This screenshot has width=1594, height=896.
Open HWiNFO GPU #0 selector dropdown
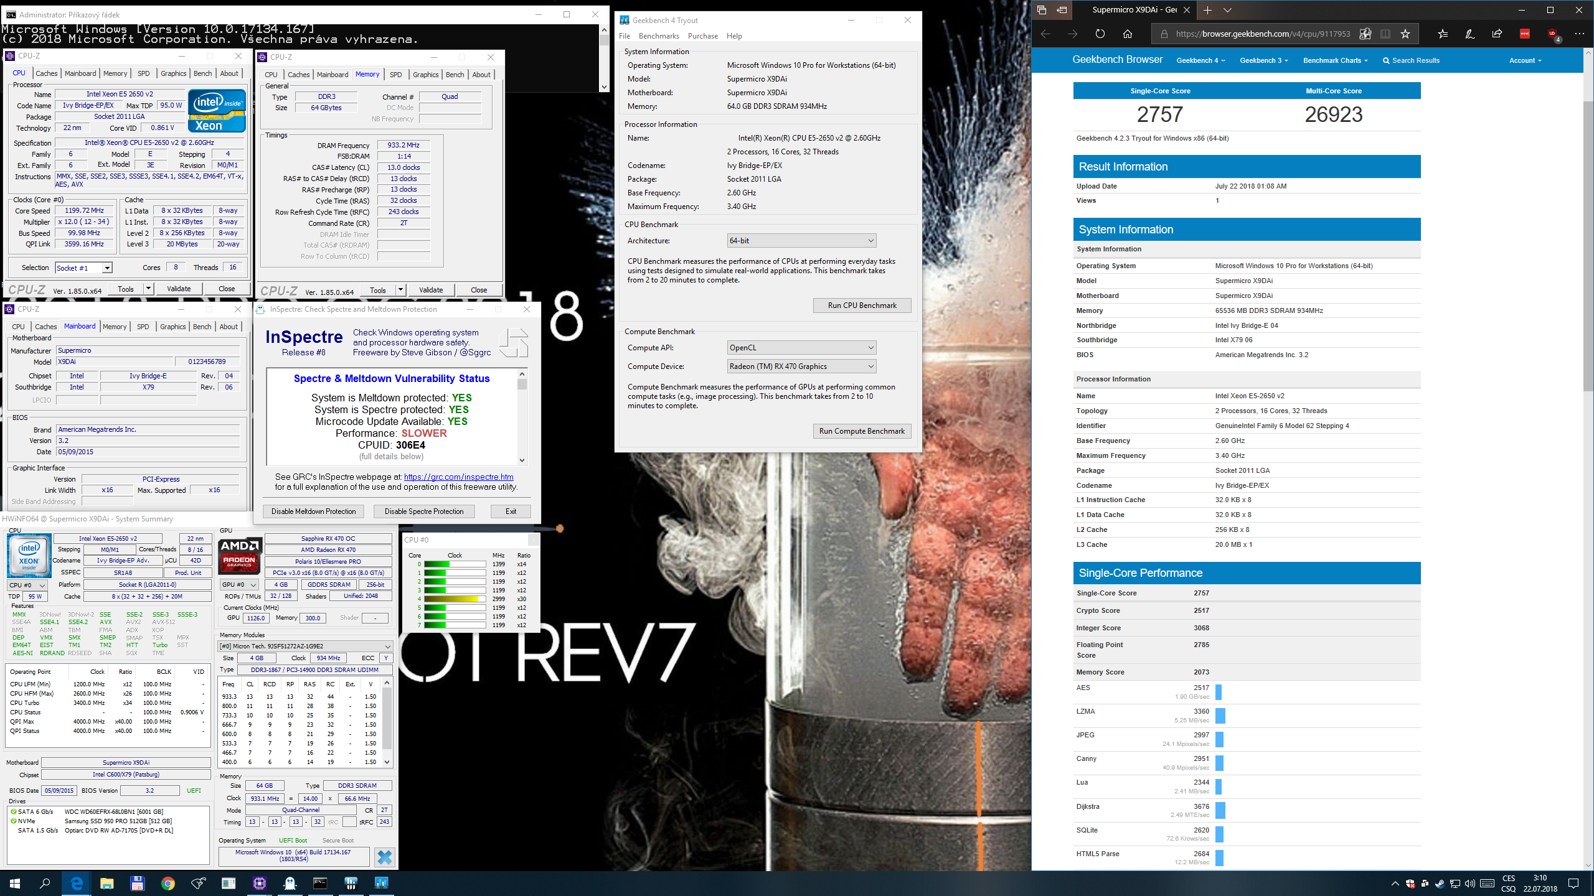(239, 585)
